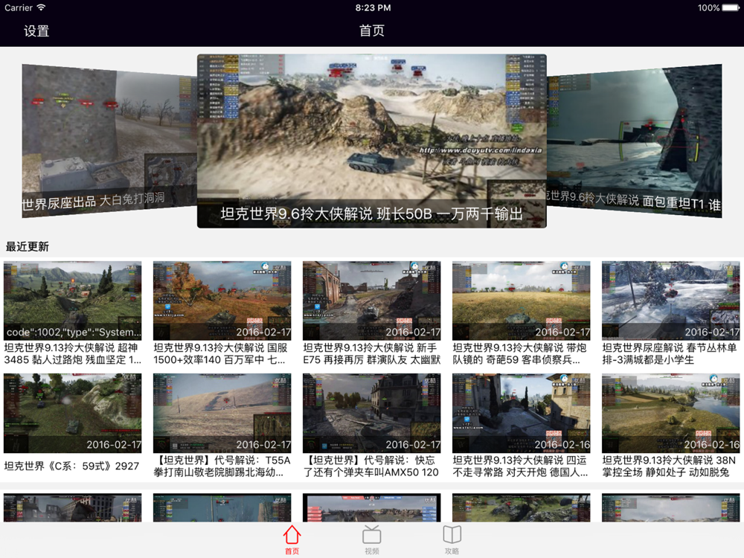Click the 8:23 PM clock
Image resolution: width=744 pixels, height=558 pixels.
[x=373, y=7]
